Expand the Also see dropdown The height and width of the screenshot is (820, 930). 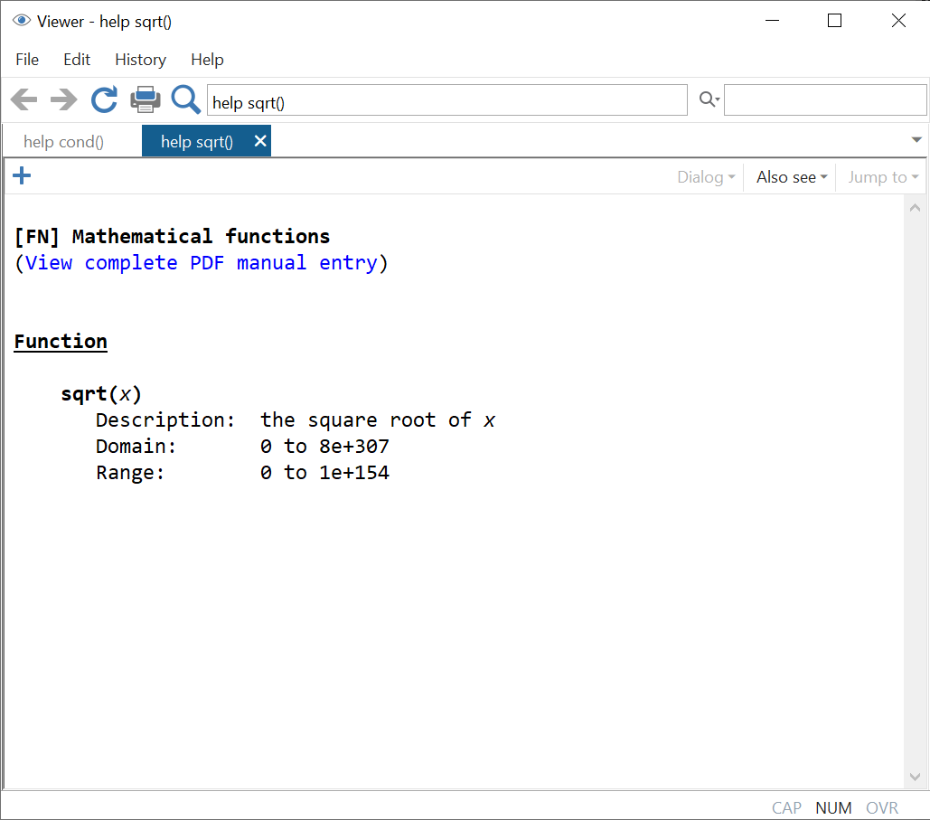pyautogui.click(x=792, y=177)
